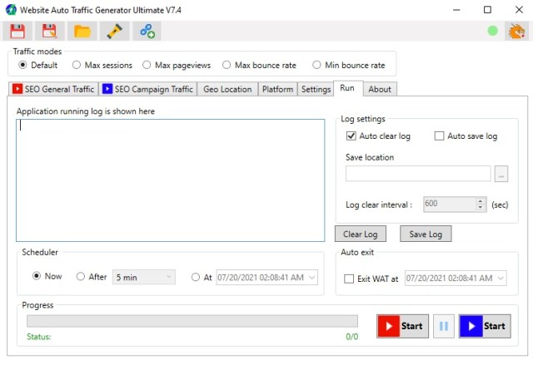Click the red Start play button
Image resolution: width=533 pixels, height=365 pixels.
[x=402, y=326]
